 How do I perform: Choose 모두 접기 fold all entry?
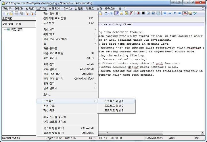coord(67,64)
